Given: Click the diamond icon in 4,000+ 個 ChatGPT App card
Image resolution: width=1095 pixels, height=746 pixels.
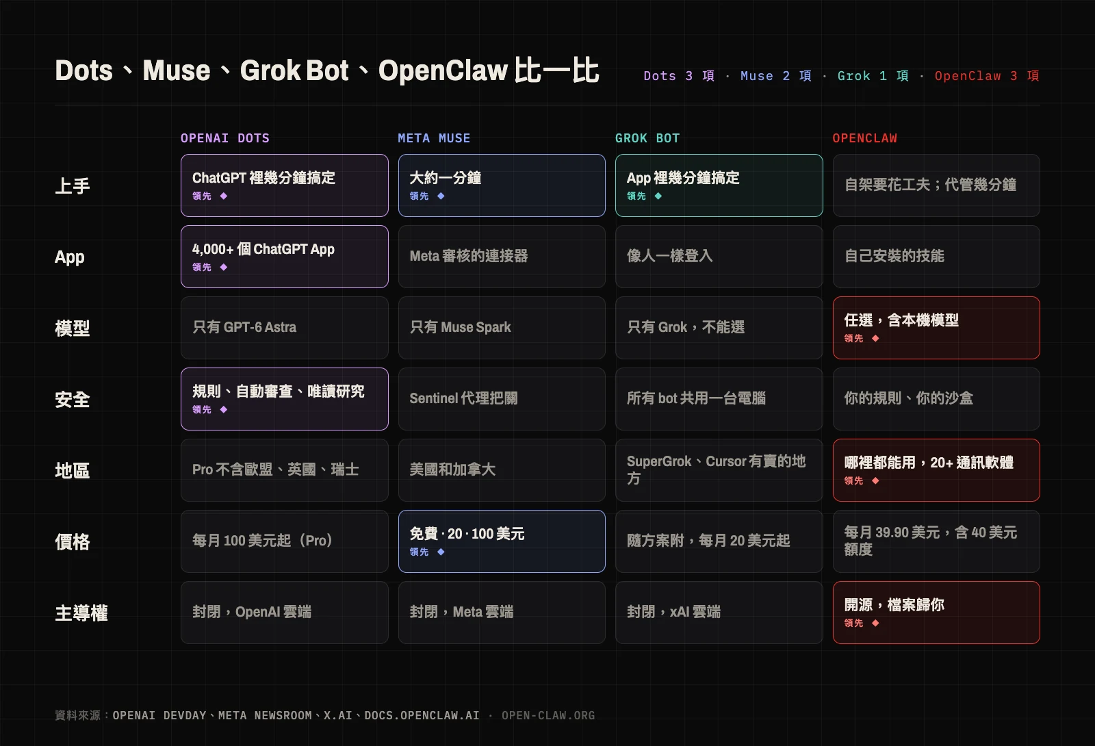Looking at the screenshot, I should coord(224,268).
